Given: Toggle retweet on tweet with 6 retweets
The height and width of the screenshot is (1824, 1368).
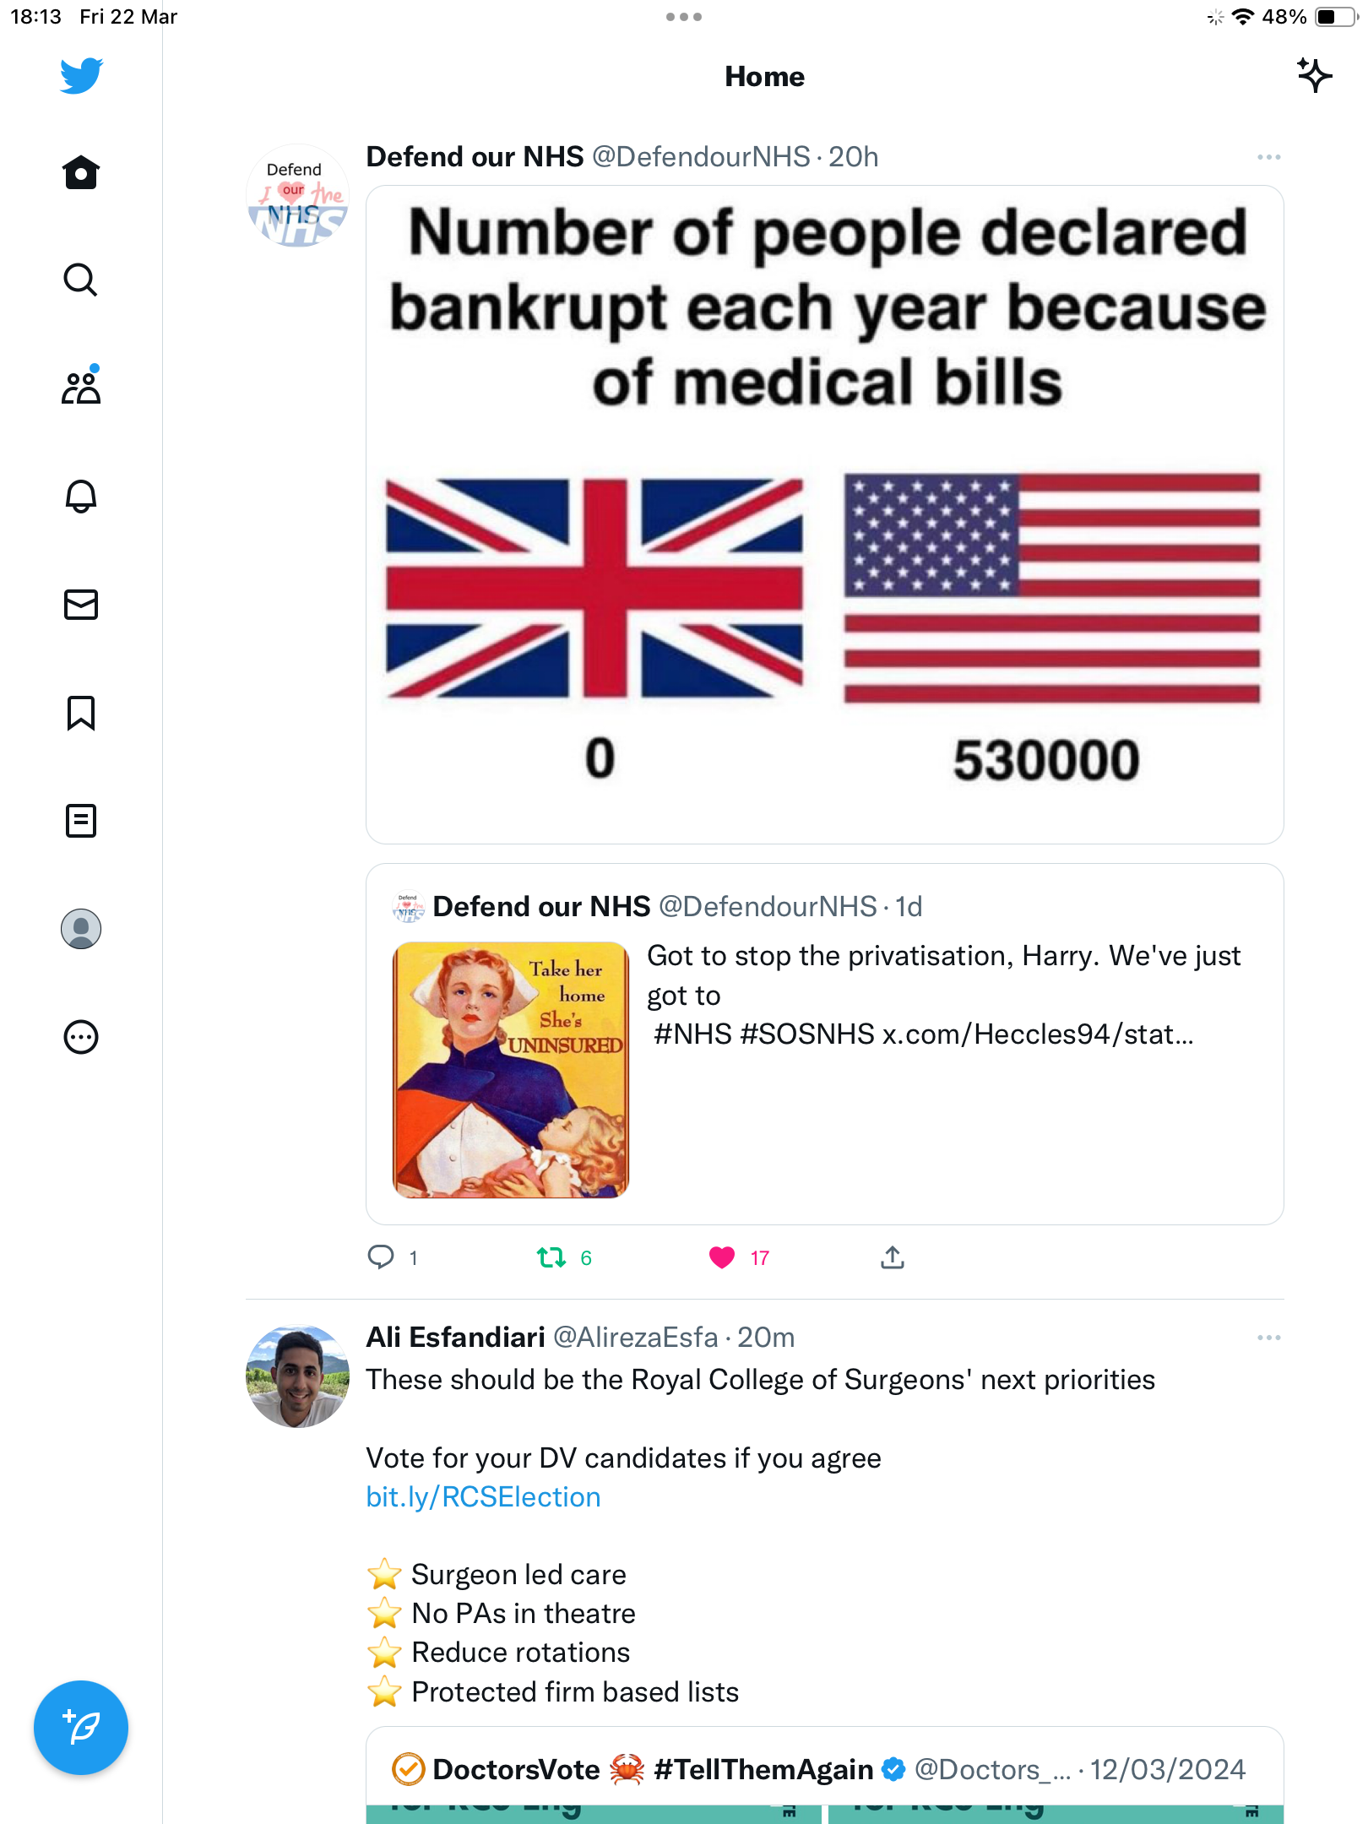Looking at the screenshot, I should point(551,1257).
